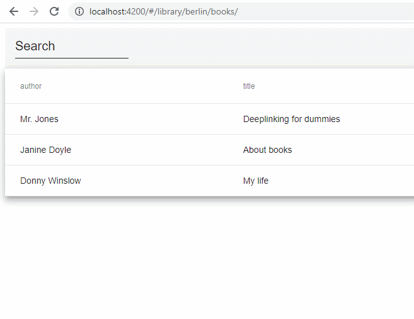Go back using the browser back arrow
Viewport: 414px width, 319px height.
point(14,11)
